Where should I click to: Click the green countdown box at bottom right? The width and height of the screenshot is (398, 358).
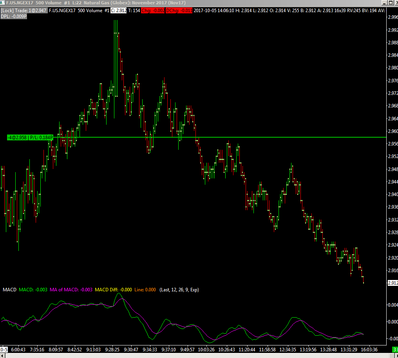point(395,350)
